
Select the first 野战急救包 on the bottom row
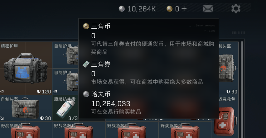point(26,130)
